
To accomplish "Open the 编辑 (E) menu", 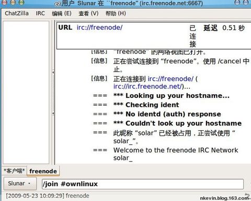I will 62,14.
